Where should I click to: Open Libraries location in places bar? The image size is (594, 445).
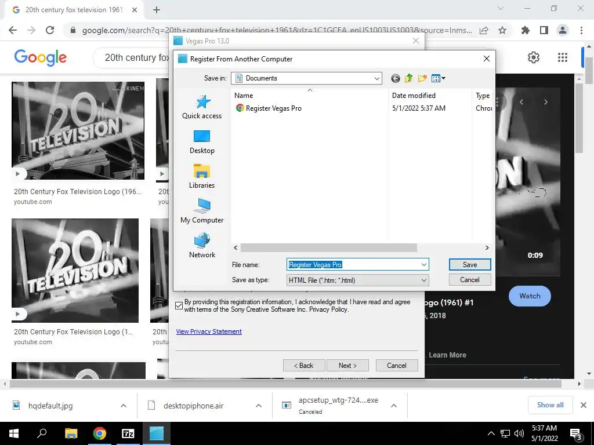[202, 177]
